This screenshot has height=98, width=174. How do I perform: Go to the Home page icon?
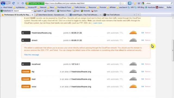point(23,3)
